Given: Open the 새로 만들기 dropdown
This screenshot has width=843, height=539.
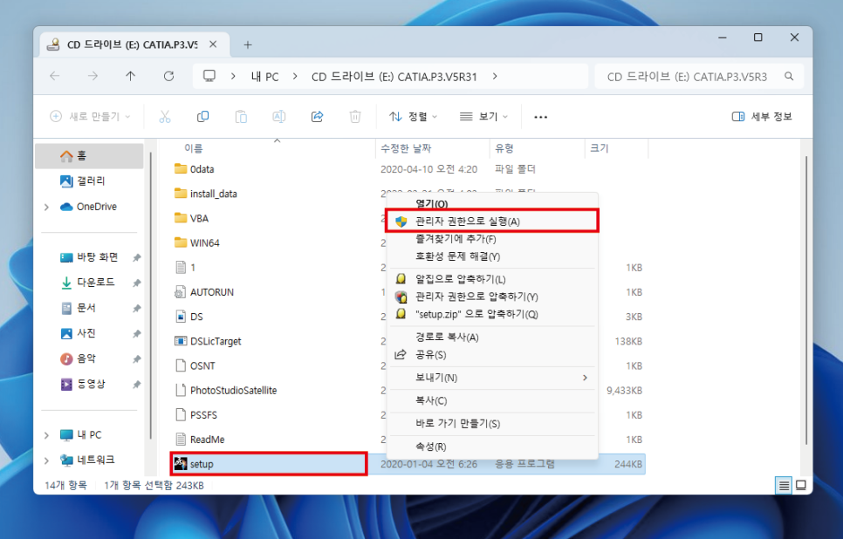Looking at the screenshot, I should pyautogui.click(x=91, y=117).
